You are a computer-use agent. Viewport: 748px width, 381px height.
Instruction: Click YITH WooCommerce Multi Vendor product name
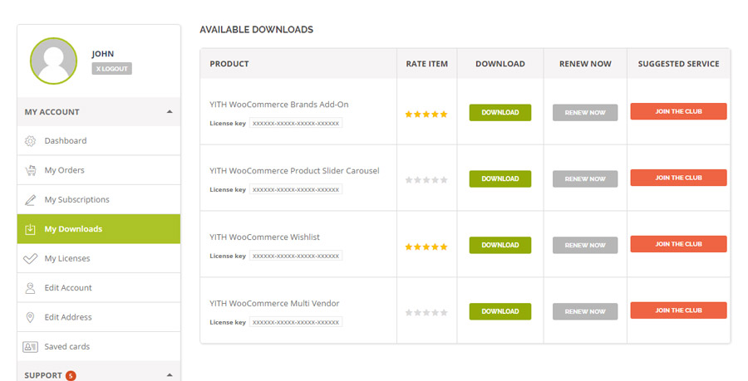click(274, 303)
